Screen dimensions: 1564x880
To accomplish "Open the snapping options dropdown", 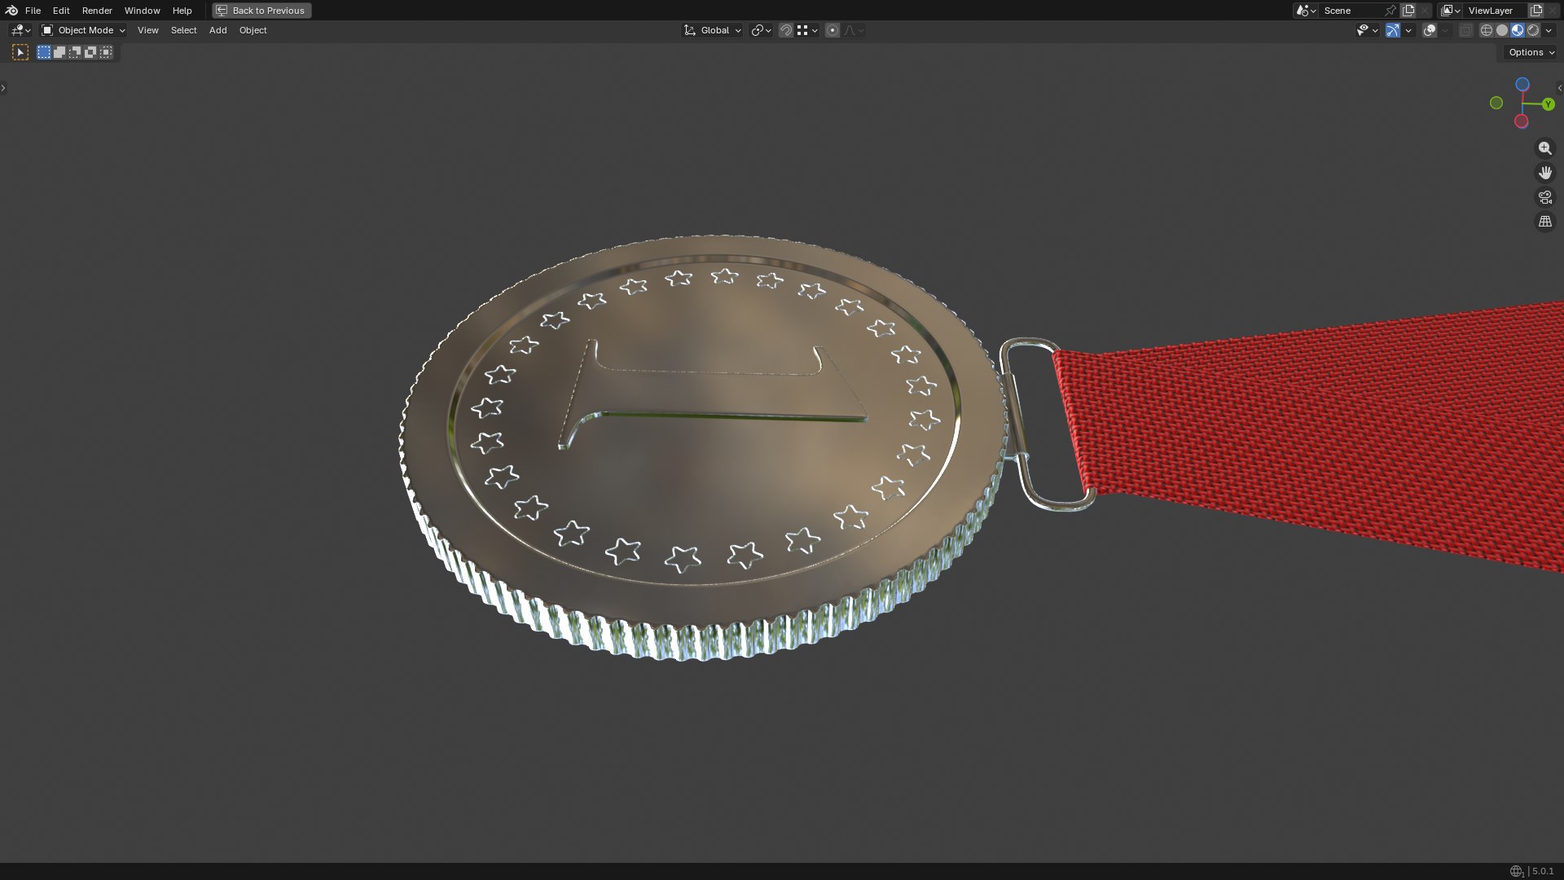I will [x=807, y=30].
